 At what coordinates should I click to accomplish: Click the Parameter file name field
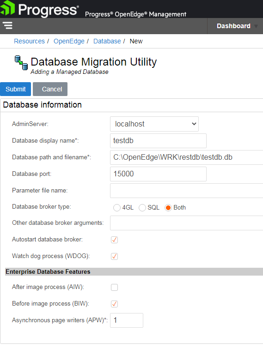187,191
